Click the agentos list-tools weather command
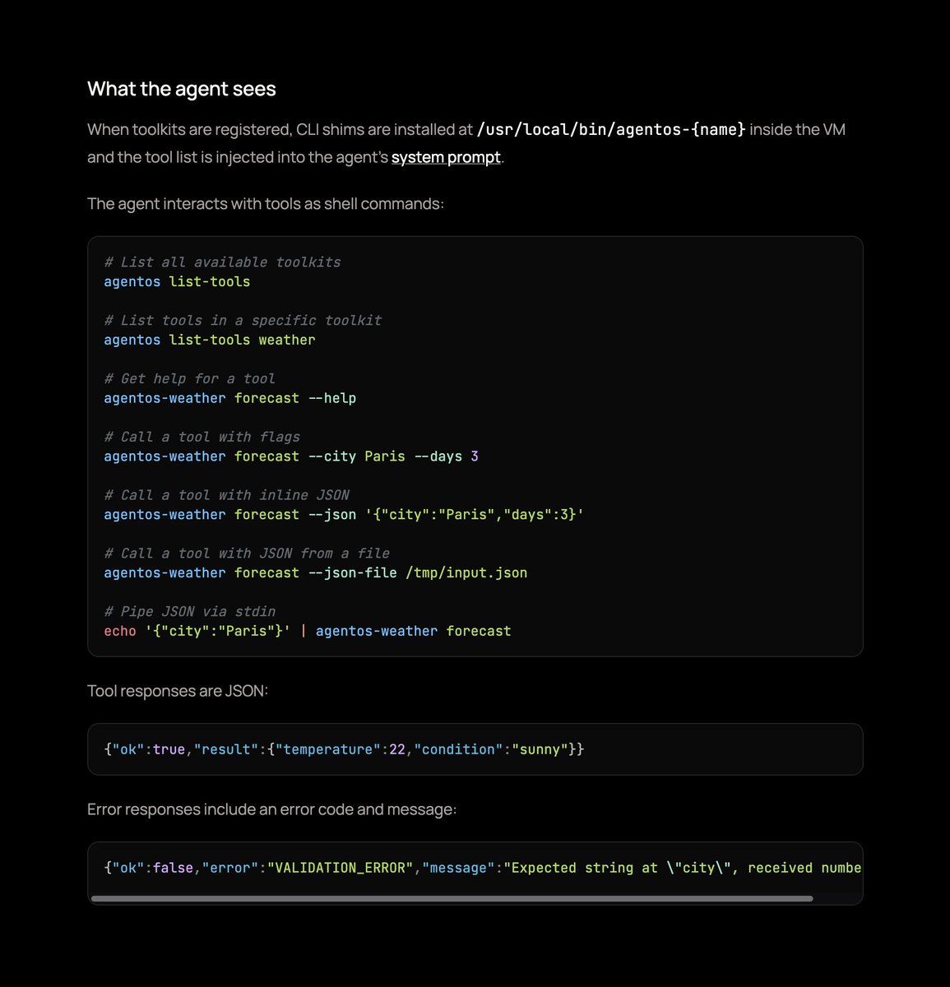The height and width of the screenshot is (987, 950). [209, 340]
